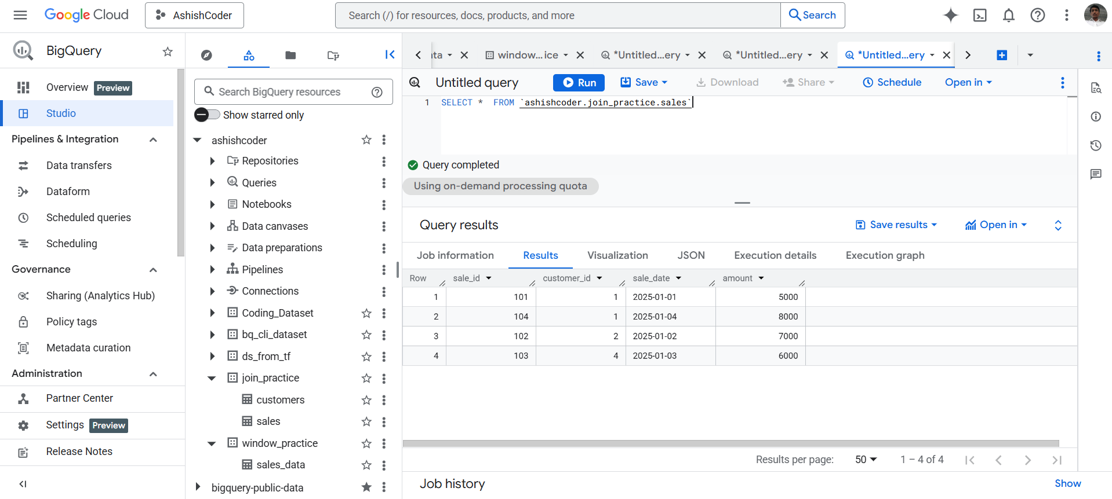This screenshot has width=1112, height=499.
Task: Focus the Search BigQuery resources field
Action: pos(293,92)
